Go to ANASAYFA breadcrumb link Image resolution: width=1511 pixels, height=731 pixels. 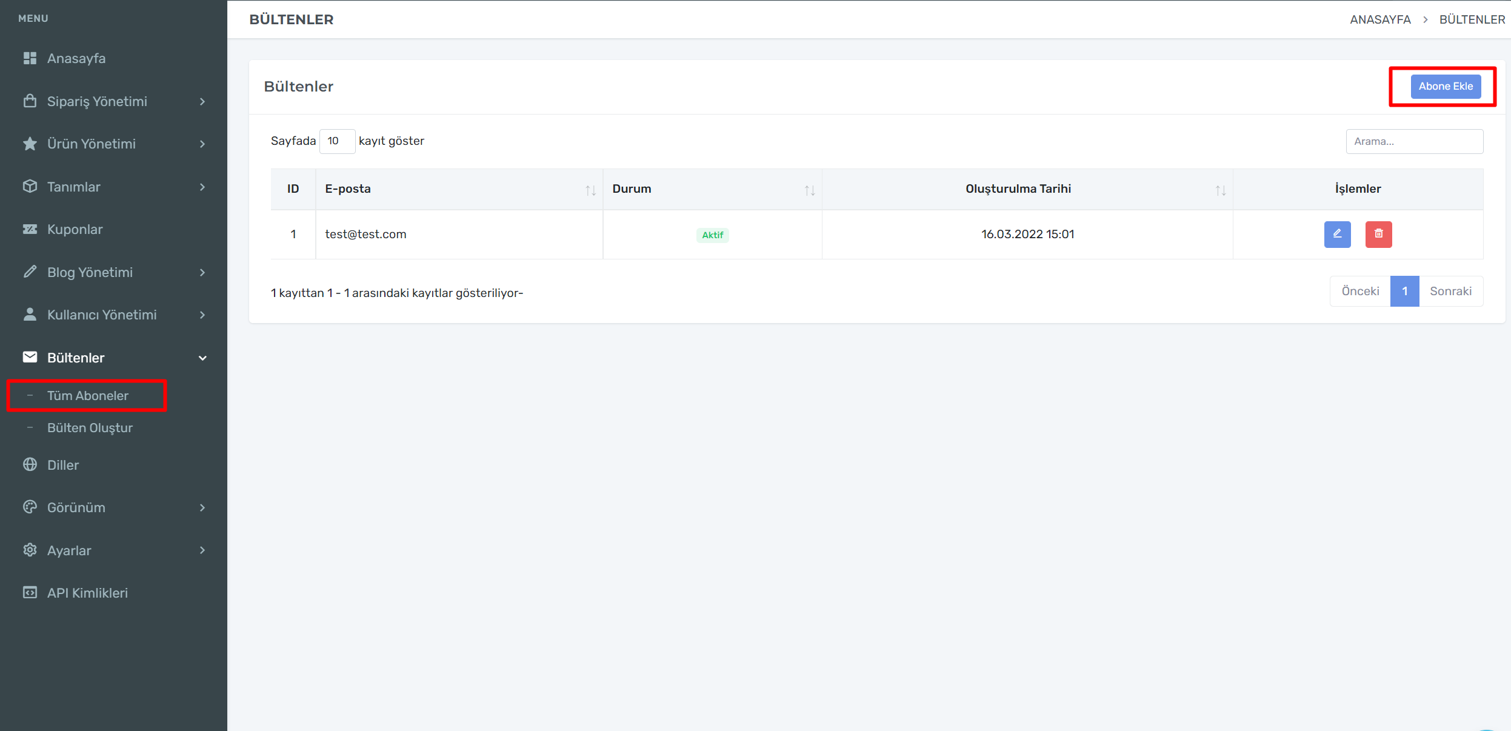1380,19
